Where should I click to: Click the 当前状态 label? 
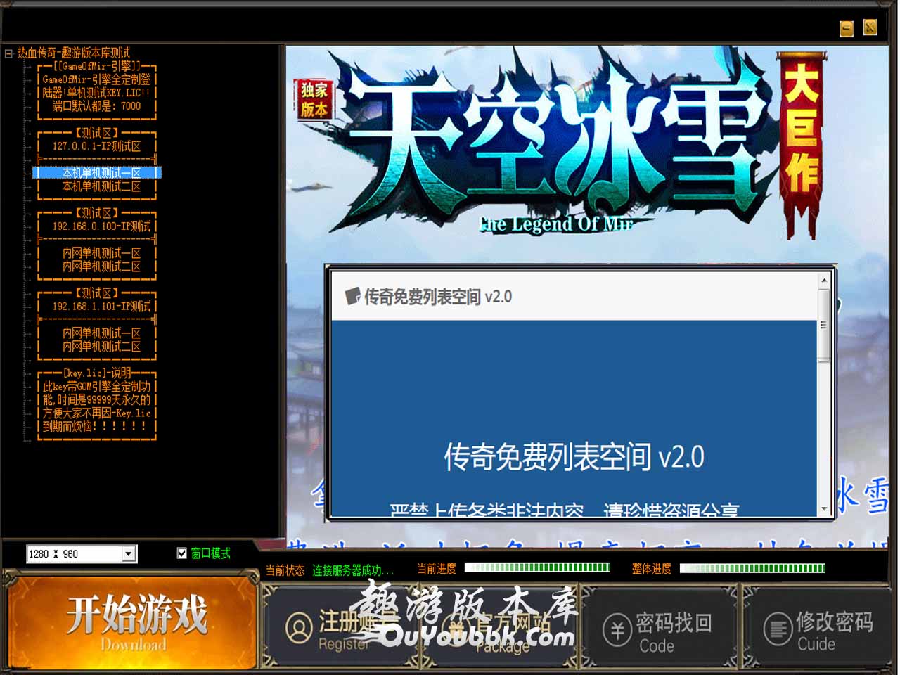point(284,570)
